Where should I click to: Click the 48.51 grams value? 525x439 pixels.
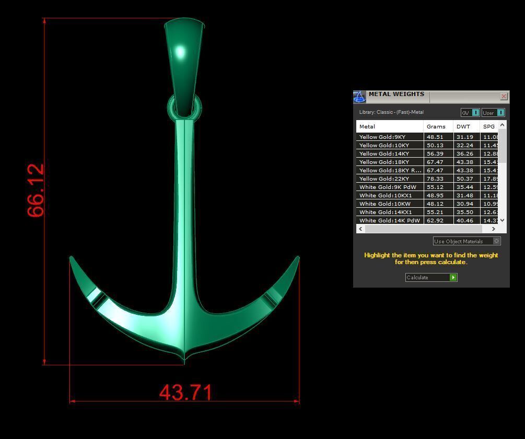pyautogui.click(x=435, y=137)
